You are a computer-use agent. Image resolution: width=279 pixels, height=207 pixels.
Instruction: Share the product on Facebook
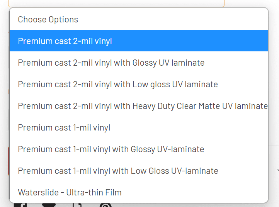(20, 205)
